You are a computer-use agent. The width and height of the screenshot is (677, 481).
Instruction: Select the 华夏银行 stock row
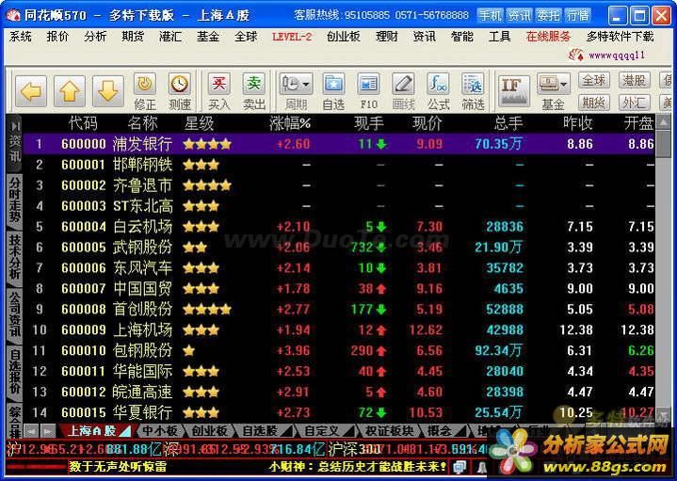339,413
